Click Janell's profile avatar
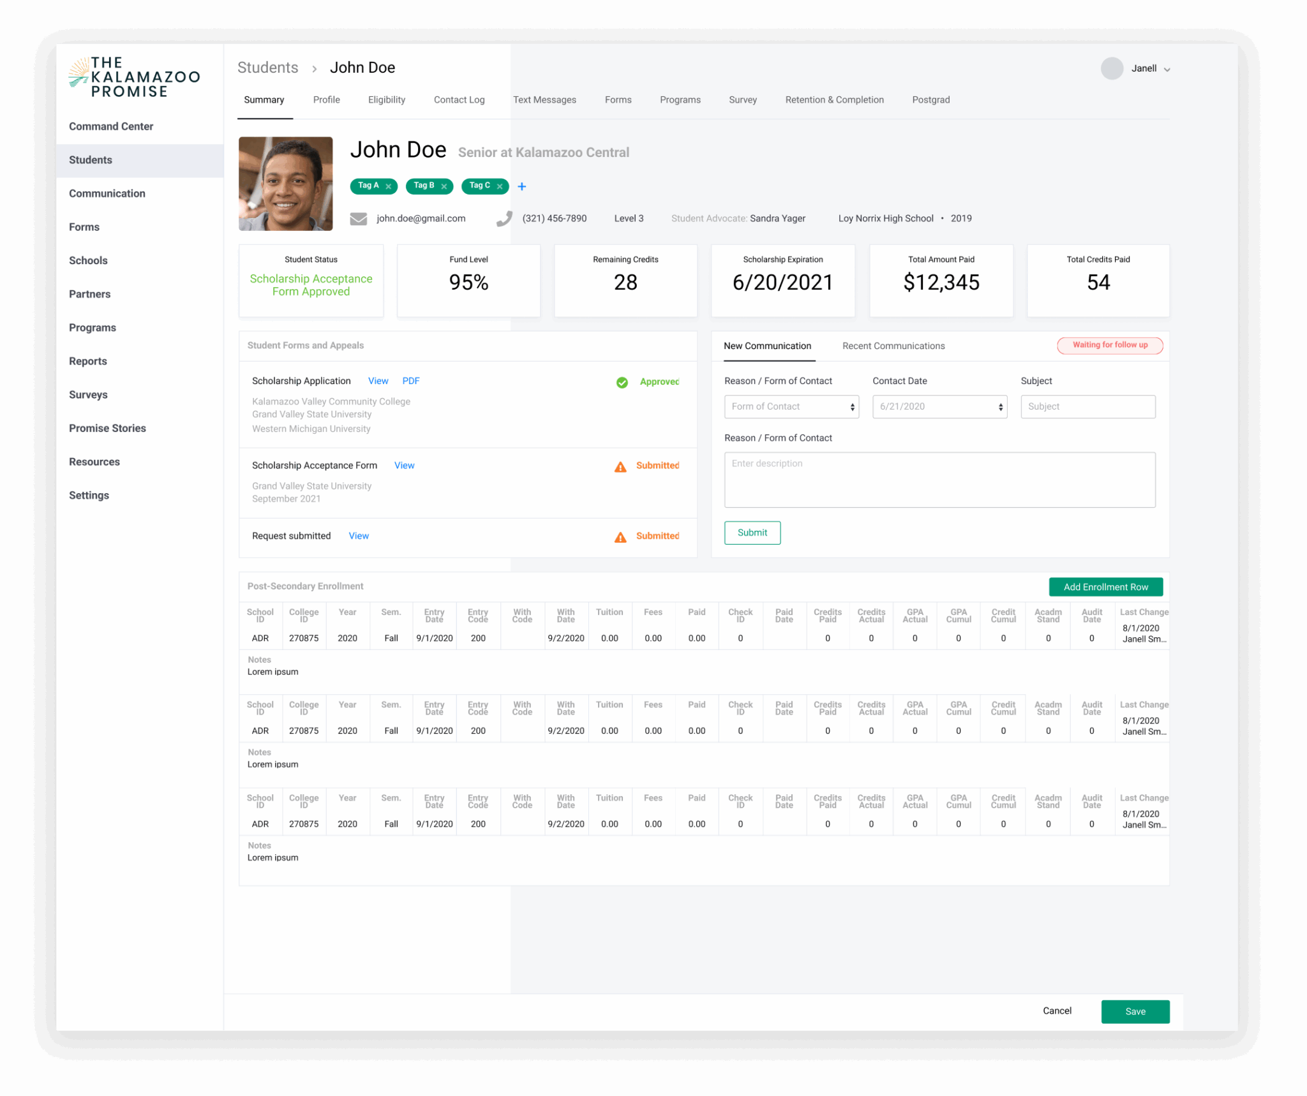The height and width of the screenshot is (1096, 1307). tap(1112, 68)
